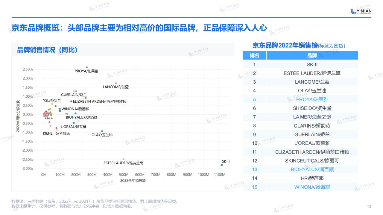Click the chart heading 品牌销售情况 (同比)
The height and width of the screenshot is (215, 383).
click(47, 50)
